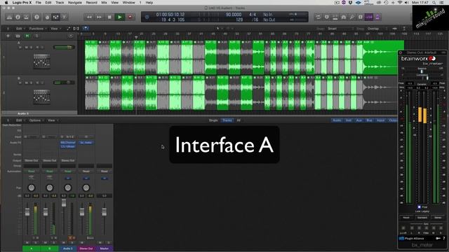Image resolution: width=449 pixels, height=252 pixels.
Task: Open the Track menu
Action: coord(60,3)
